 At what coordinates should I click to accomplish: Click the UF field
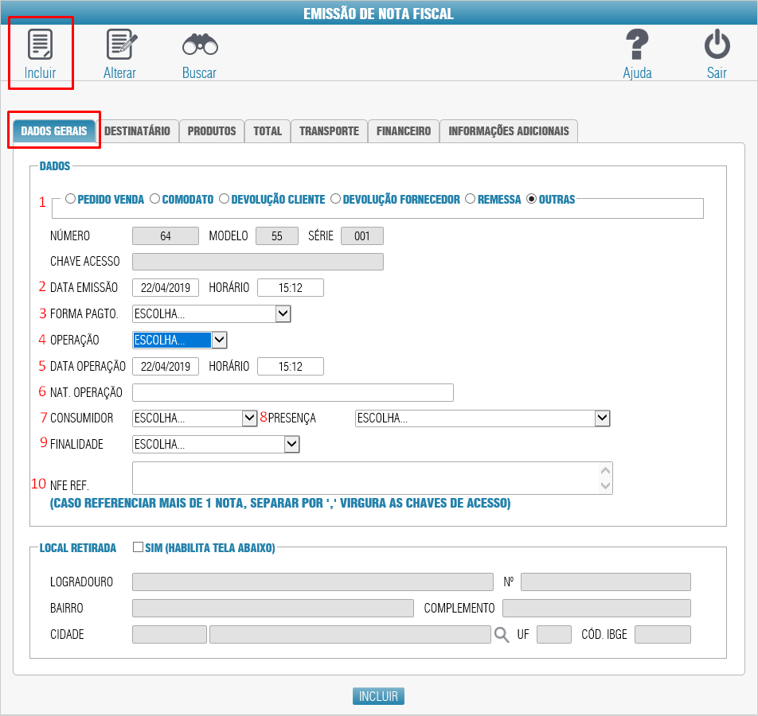[554, 634]
